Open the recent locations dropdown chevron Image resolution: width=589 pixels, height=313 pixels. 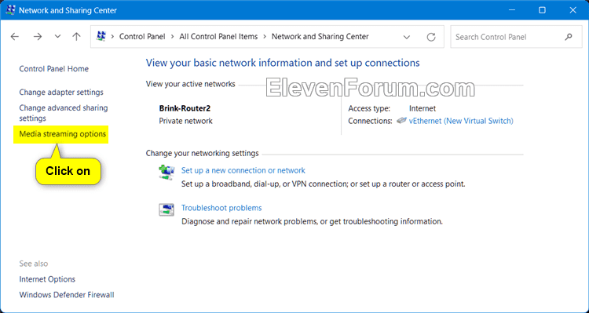[57, 36]
